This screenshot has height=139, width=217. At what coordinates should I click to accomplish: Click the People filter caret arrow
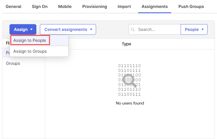point(203,29)
